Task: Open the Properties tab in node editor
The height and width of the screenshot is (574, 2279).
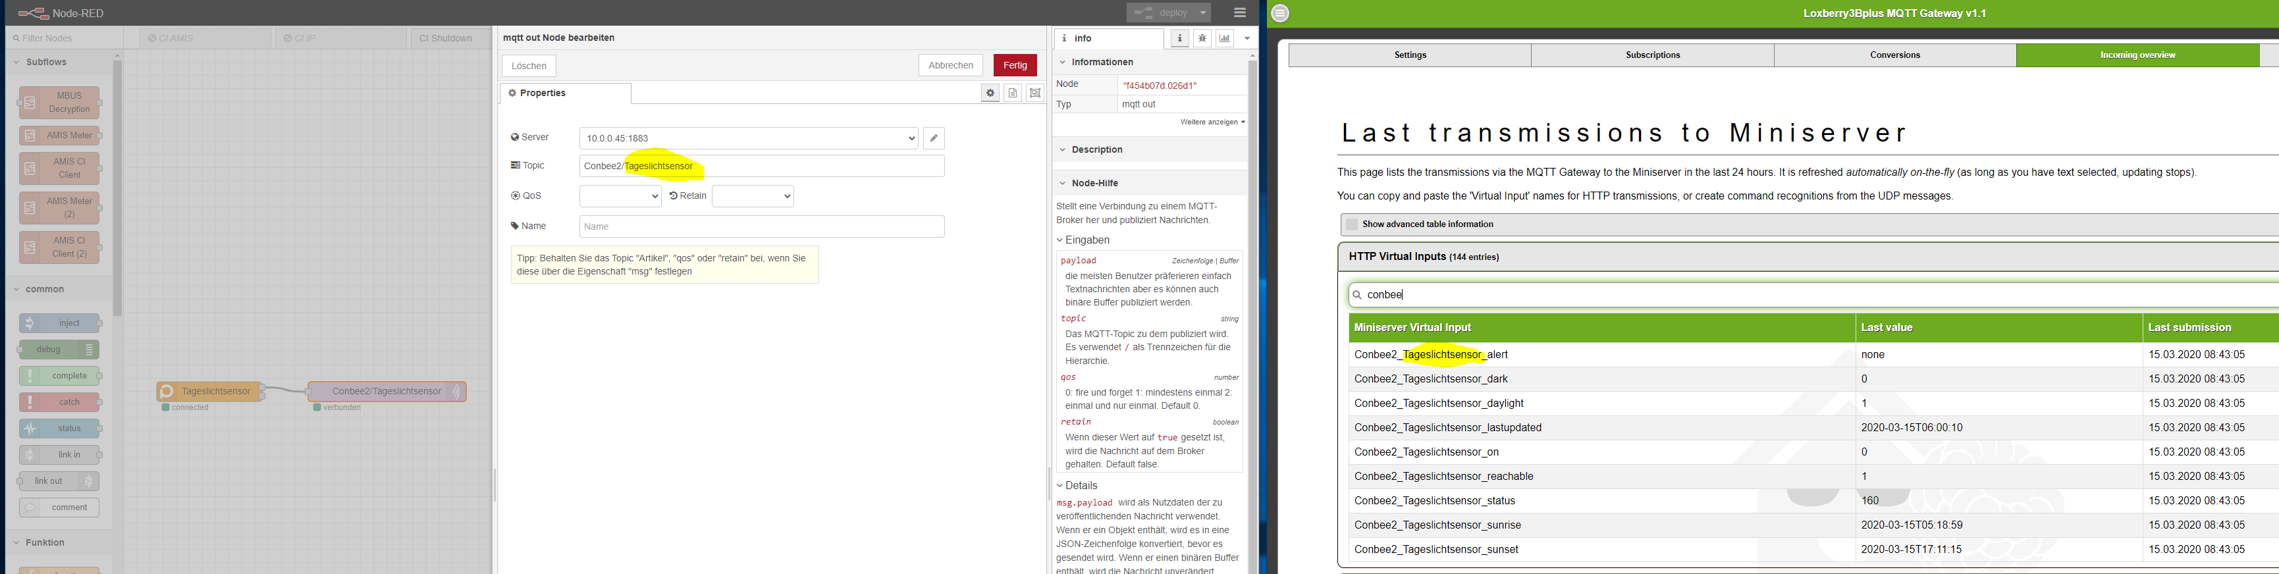Action: 566,93
